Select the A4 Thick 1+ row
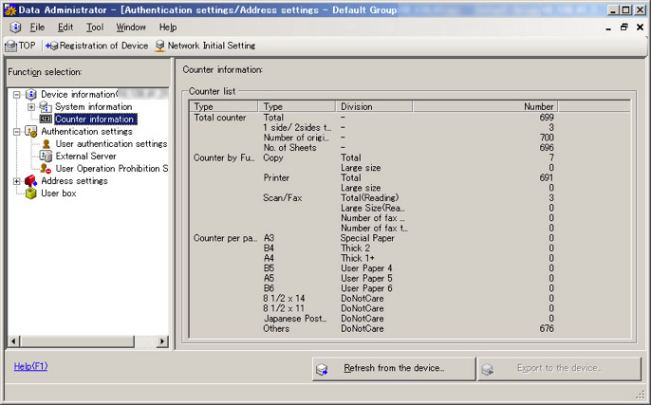 (374, 258)
